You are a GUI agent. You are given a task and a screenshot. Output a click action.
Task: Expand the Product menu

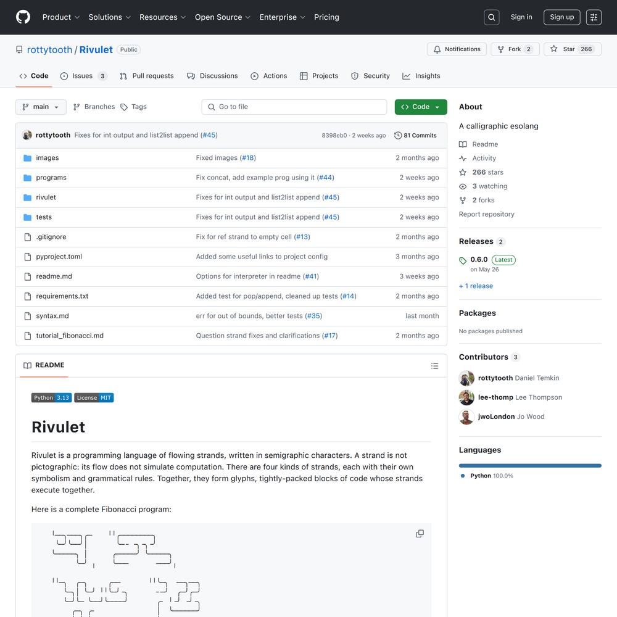tap(60, 17)
